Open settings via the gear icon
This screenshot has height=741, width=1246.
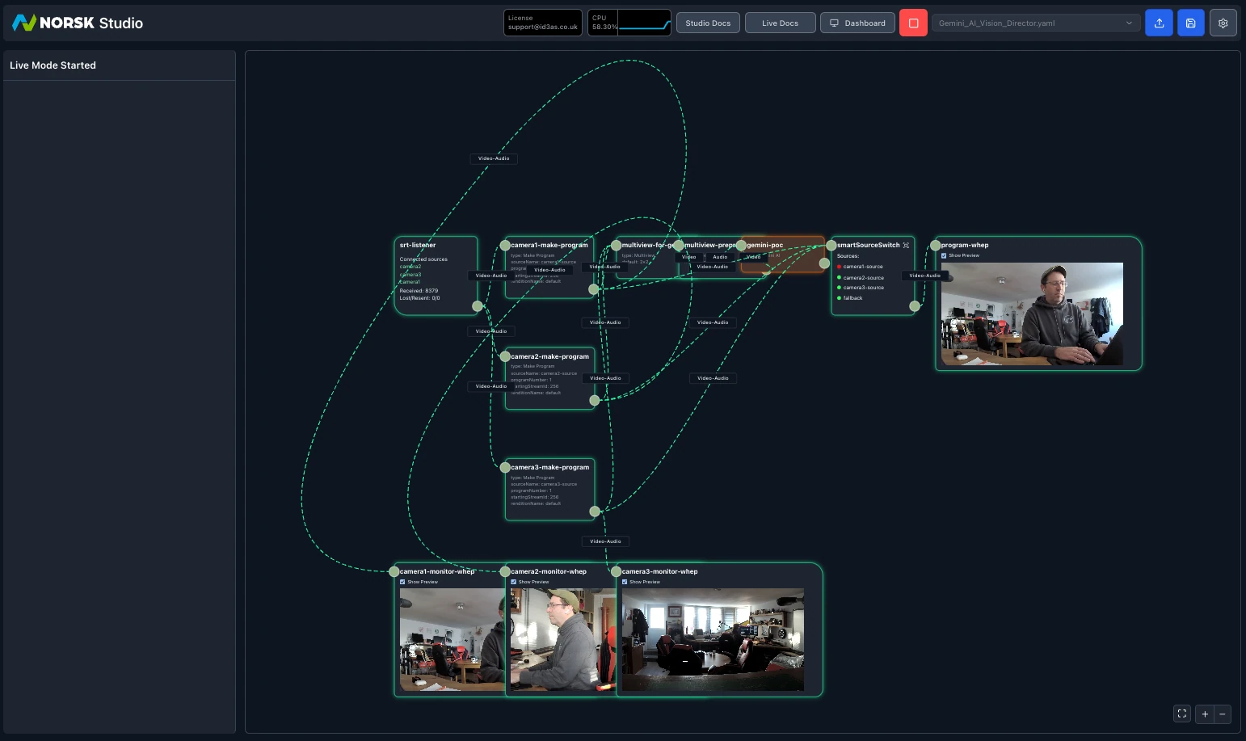[1223, 23]
